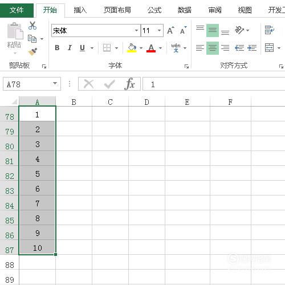Click cell containing 5
Screen dimensions: 285x285
(x=37, y=174)
